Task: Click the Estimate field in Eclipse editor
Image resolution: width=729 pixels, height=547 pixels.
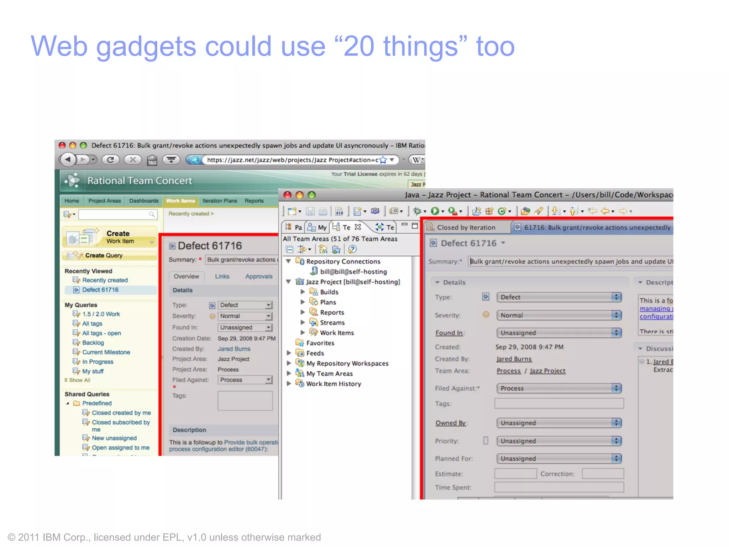Action: (515, 474)
